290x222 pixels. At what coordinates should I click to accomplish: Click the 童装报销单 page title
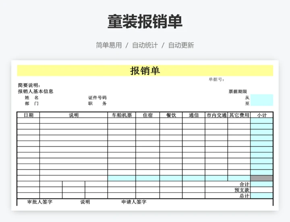145,22
